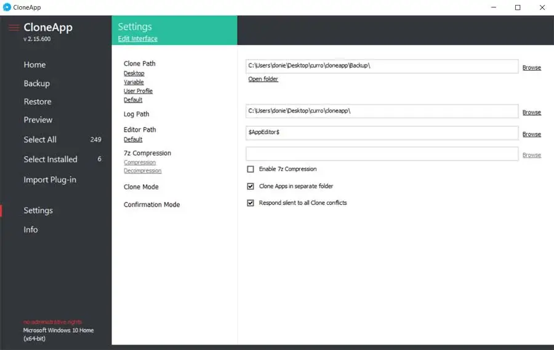Click the version text v 2.15.600
This screenshot has width=554, height=350.
(x=37, y=39)
